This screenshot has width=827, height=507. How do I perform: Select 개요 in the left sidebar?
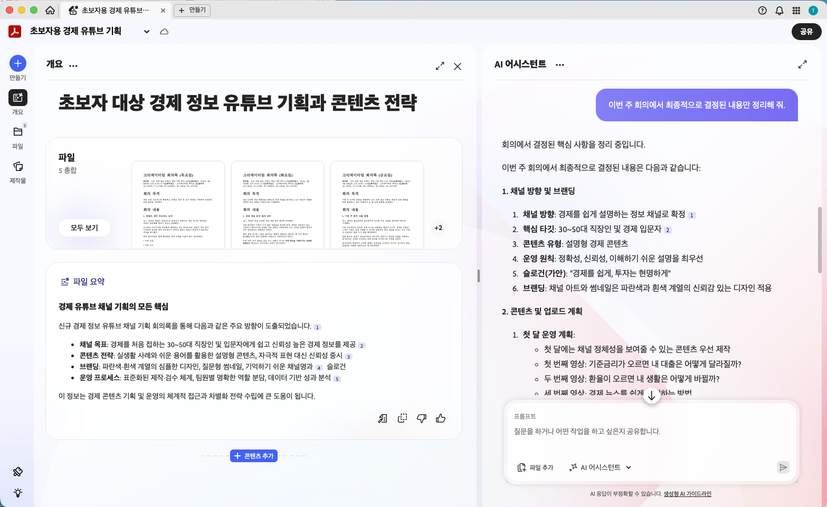[x=18, y=102]
